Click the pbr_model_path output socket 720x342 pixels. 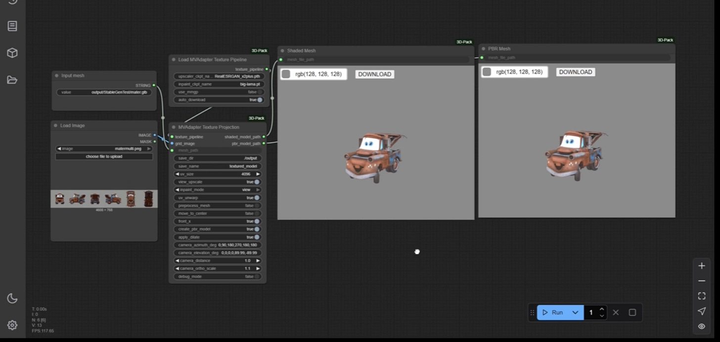[x=264, y=143]
